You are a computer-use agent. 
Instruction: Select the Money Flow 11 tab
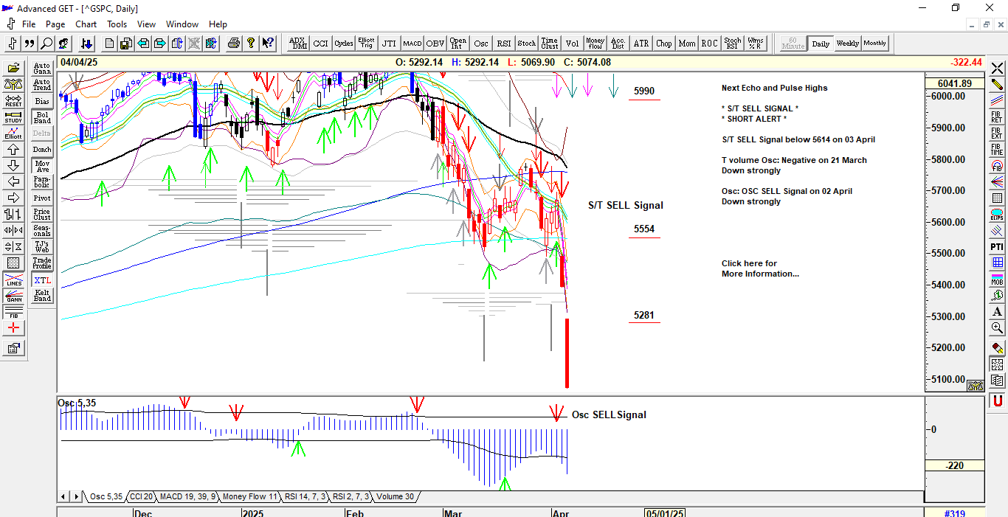tap(250, 497)
